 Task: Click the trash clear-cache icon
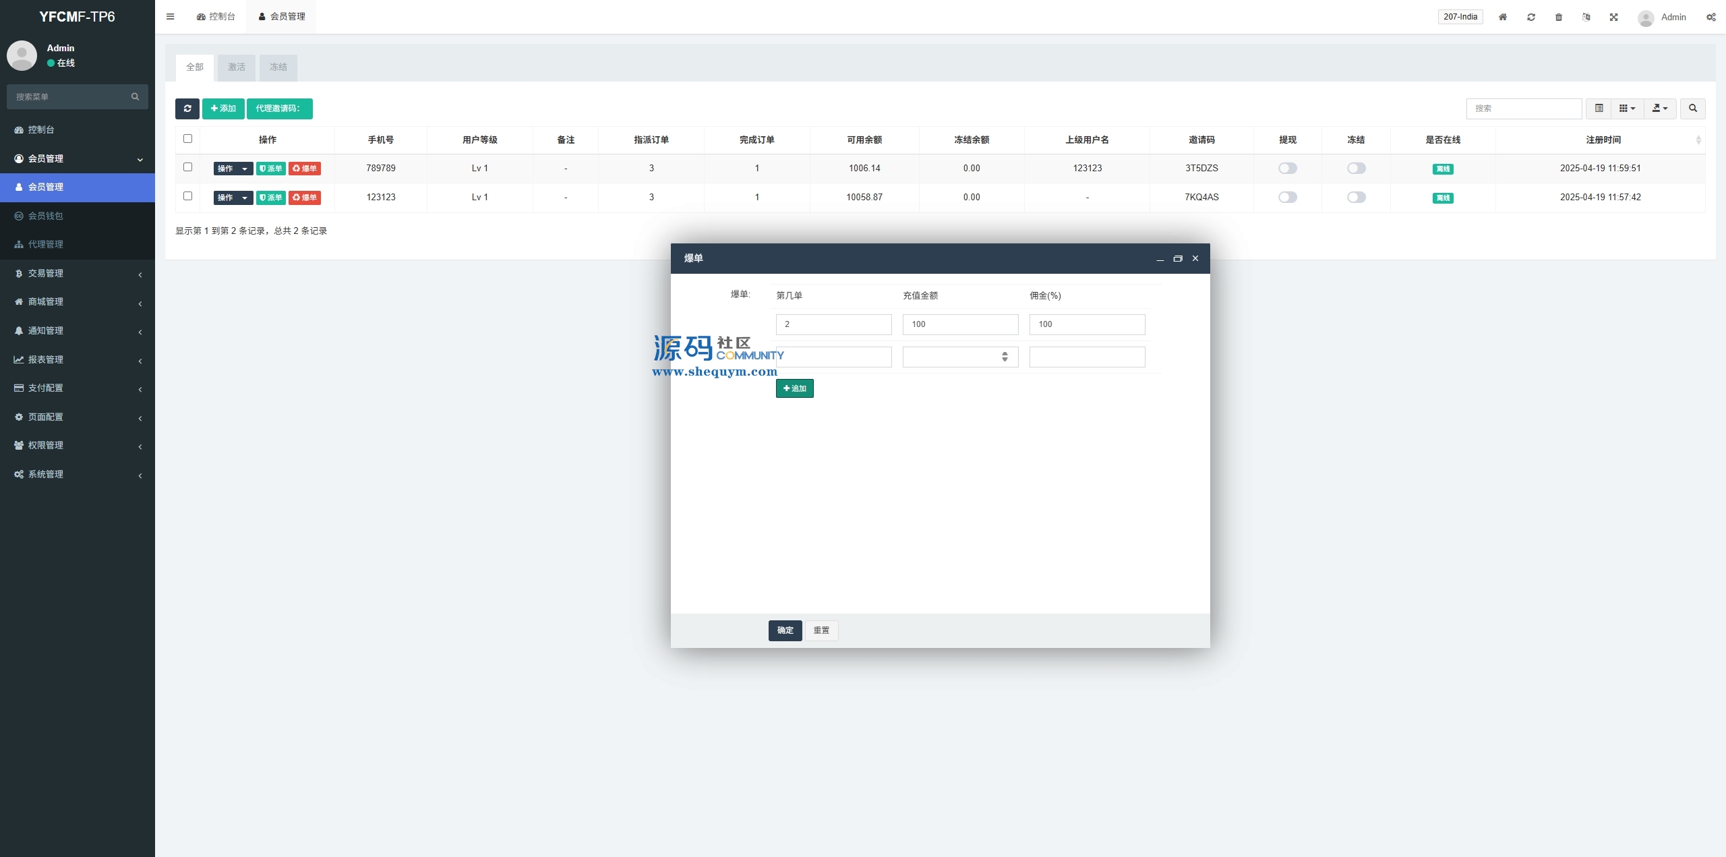[x=1558, y=17]
